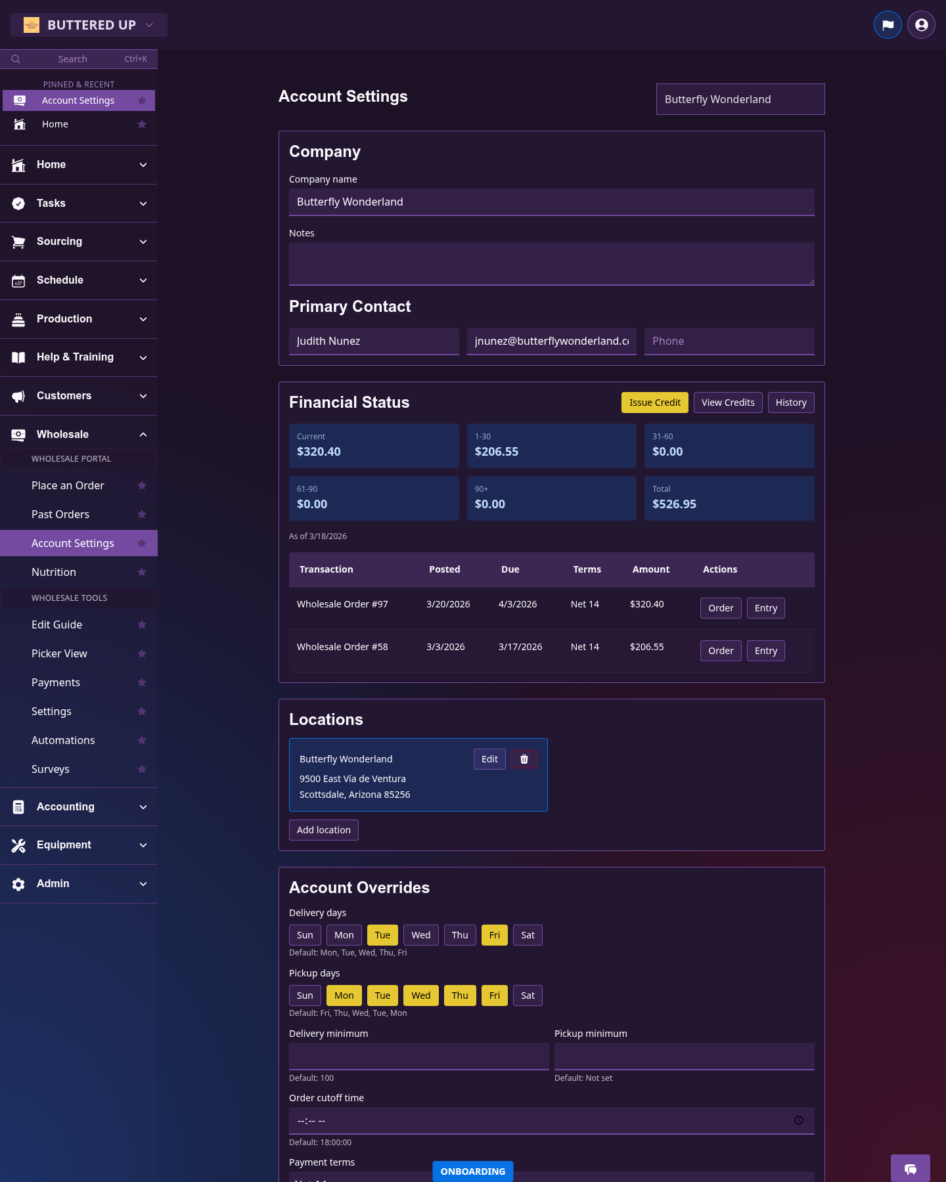Image resolution: width=946 pixels, height=1182 pixels.
Task: Expand the Schedule section chevron
Action: click(x=143, y=280)
